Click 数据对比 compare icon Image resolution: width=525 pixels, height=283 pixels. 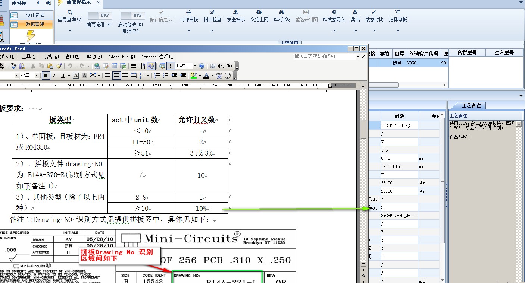click(374, 12)
